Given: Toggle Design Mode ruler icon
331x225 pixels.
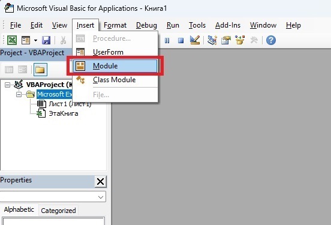Looking at the screenshot, I should coord(195,40).
